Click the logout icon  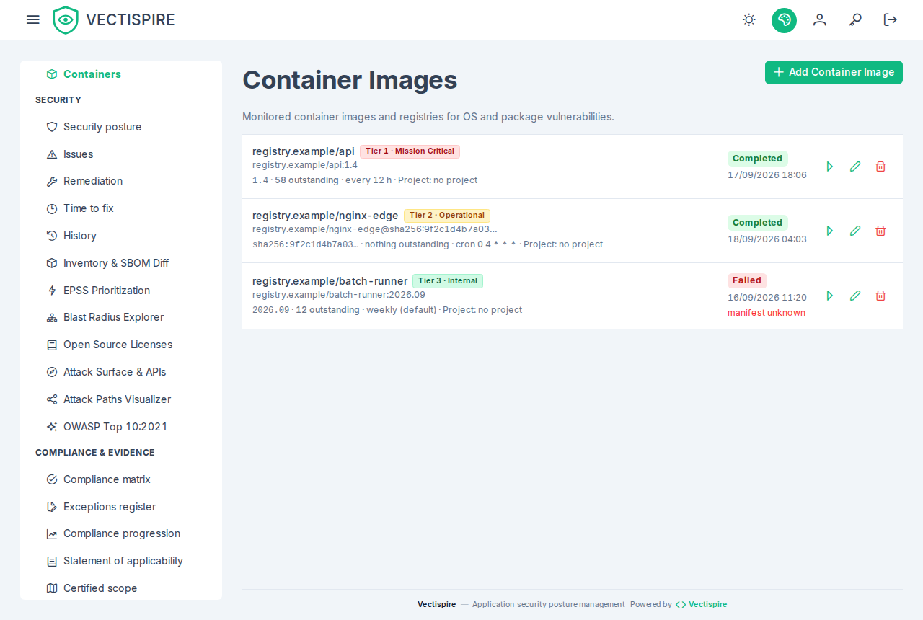tap(891, 19)
